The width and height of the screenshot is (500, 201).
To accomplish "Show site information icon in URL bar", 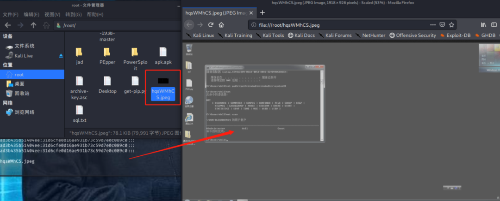I will [254, 25].
